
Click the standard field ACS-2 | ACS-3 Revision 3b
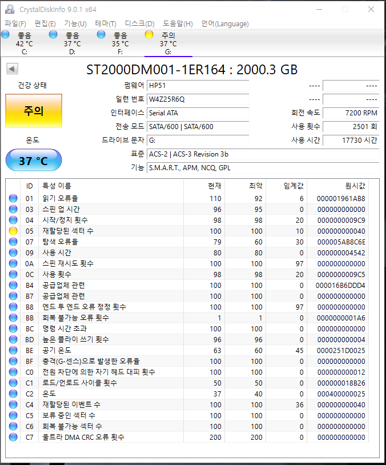pyautogui.click(x=263, y=154)
